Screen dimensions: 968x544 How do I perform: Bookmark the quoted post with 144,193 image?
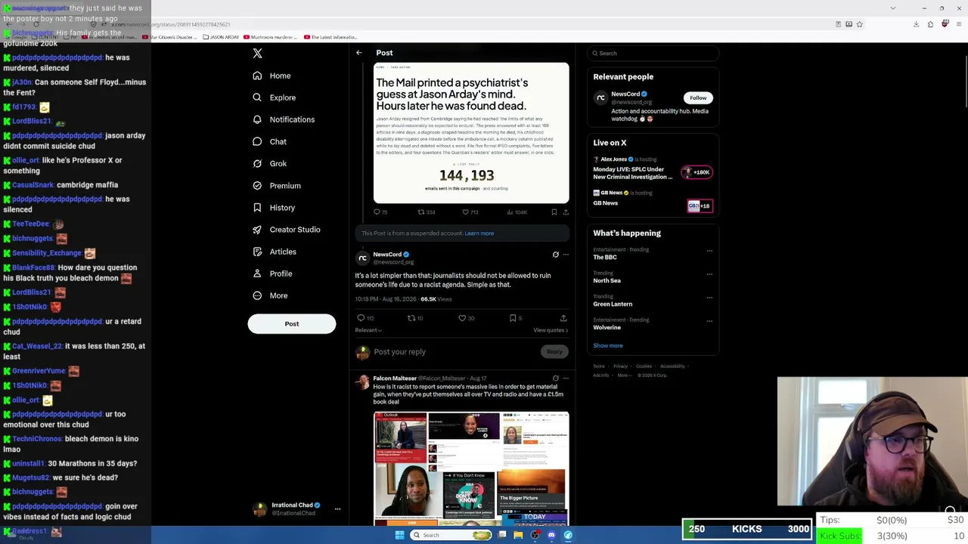pos(554,212)
